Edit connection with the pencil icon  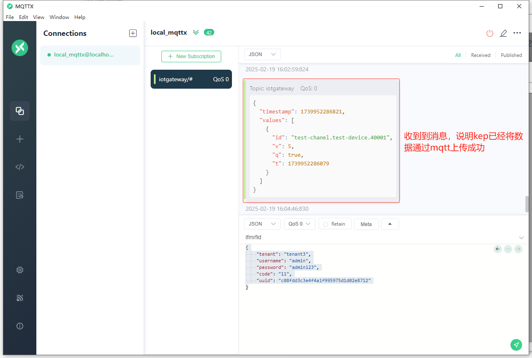[x=504, y=33]
